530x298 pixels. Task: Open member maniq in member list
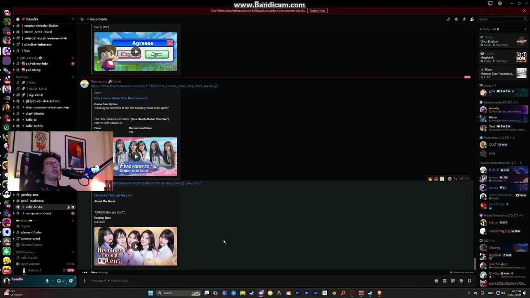pyautogui.click(x=503, y=110)
